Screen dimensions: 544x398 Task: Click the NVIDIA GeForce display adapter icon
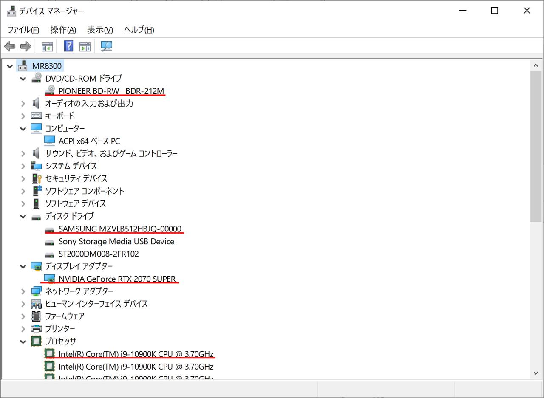[50, 279]
